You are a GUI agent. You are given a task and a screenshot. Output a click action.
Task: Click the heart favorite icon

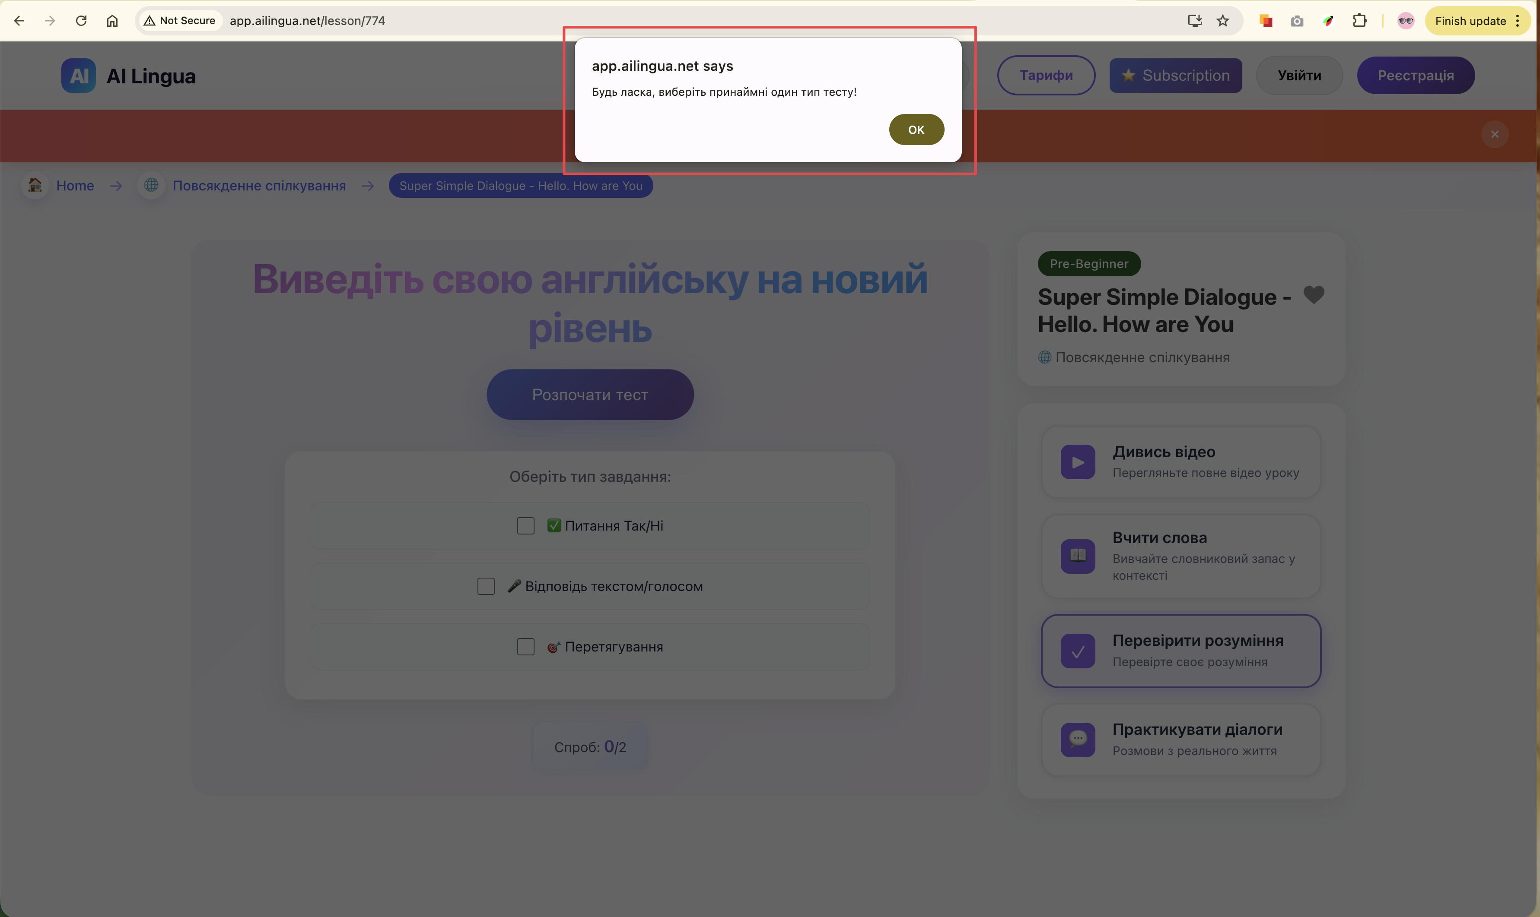(x=1314, y=295)
